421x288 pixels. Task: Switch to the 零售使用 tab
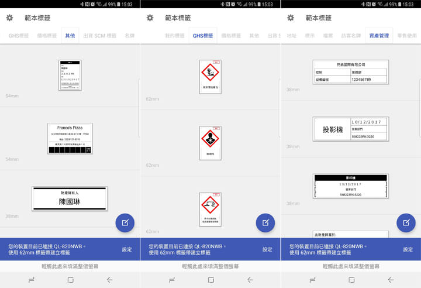[407, 36]
